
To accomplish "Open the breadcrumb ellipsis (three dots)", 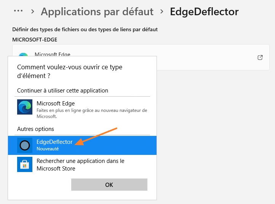I will click(18, 11).
